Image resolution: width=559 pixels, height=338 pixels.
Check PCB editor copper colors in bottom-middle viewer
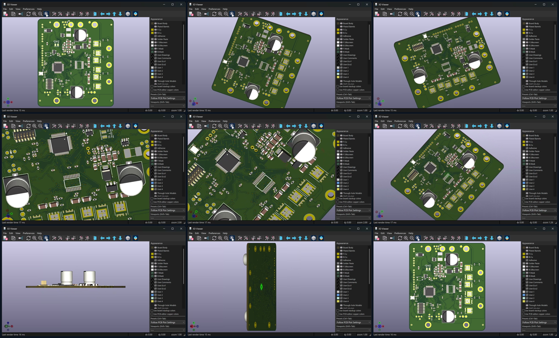(338, 314)
